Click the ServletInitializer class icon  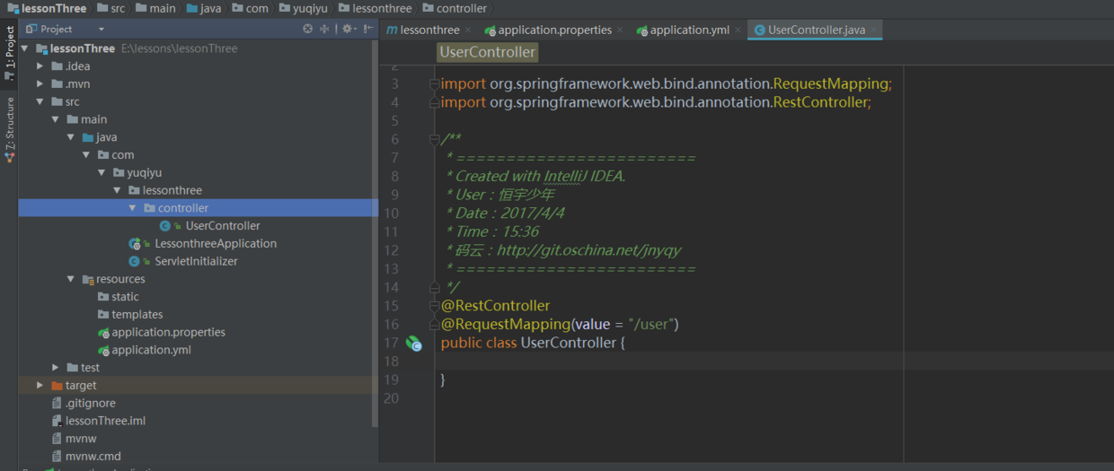coord(135,261)
